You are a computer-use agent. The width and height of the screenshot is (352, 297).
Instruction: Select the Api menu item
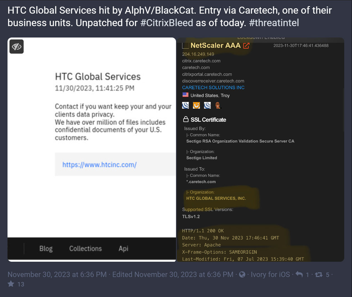click(123, 249)
